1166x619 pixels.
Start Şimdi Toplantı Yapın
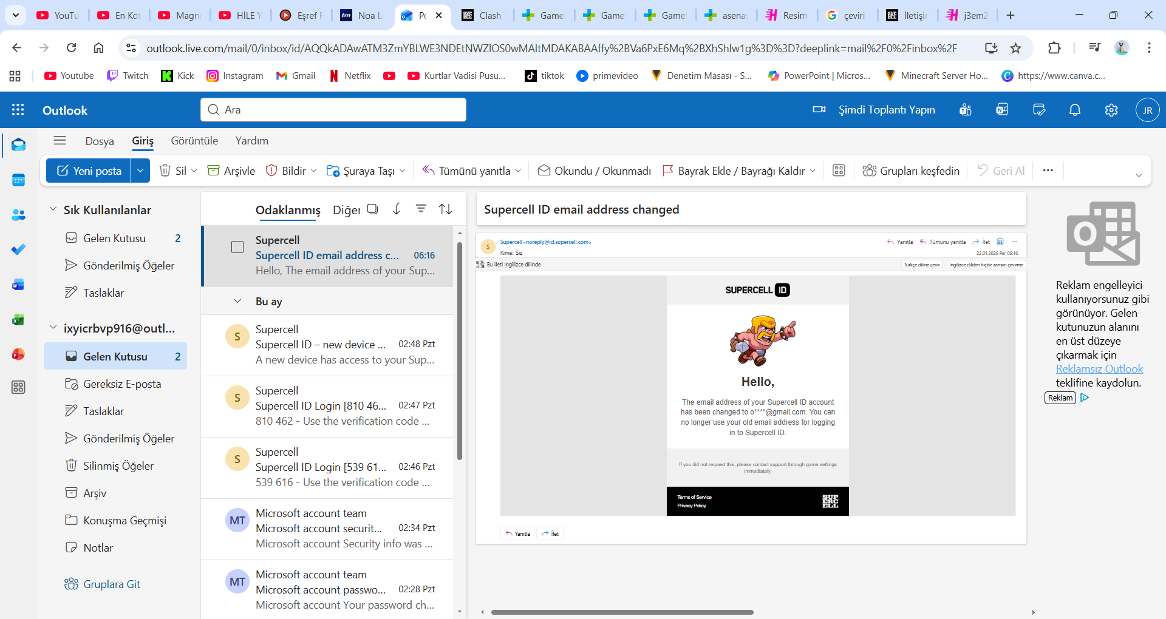pos(874,110)
